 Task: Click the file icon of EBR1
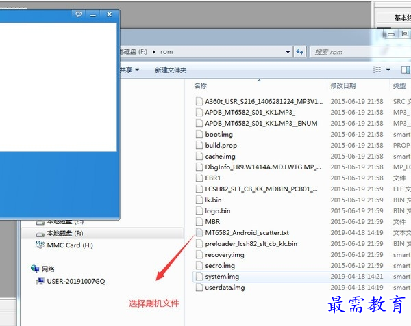[199, 178]
